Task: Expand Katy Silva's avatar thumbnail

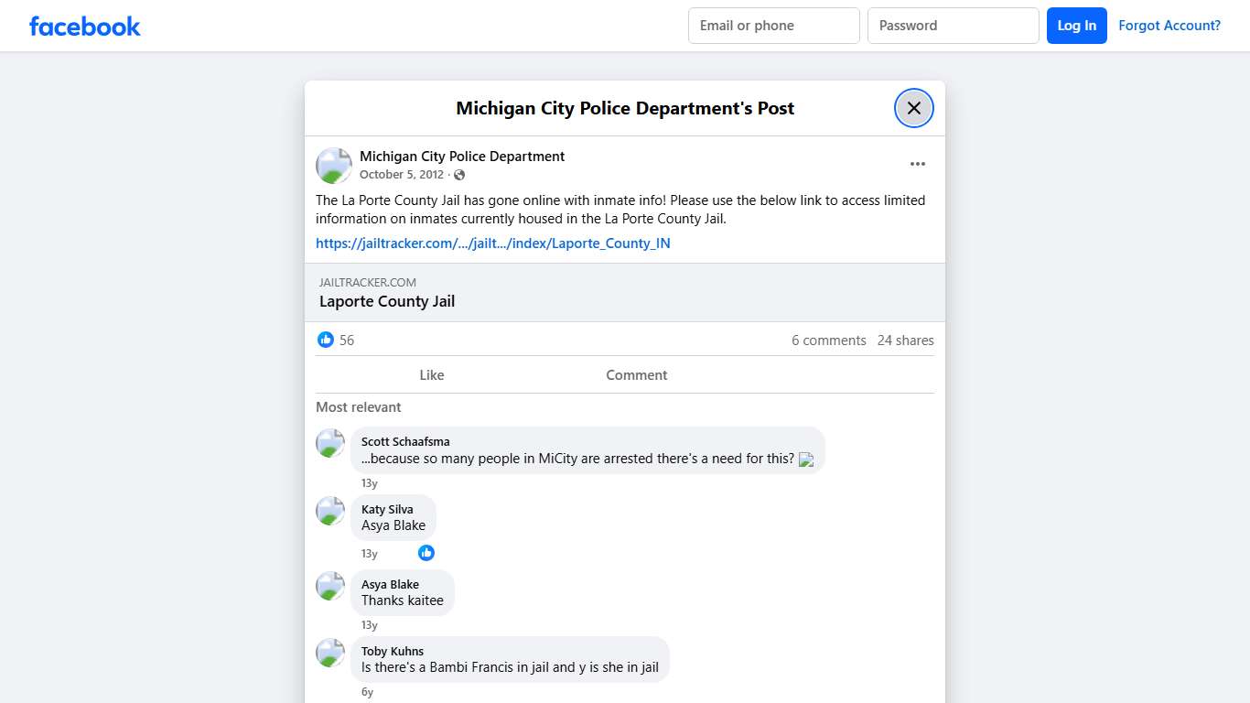Action: [329, 511]
